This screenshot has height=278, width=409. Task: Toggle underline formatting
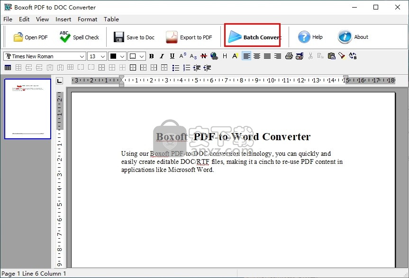pyautogui.click(x=172, y=56)
